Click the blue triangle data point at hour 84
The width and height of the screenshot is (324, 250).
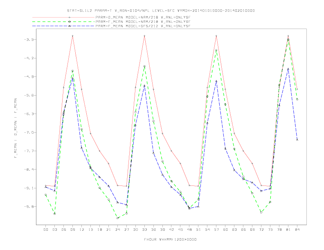coord(297,140)
